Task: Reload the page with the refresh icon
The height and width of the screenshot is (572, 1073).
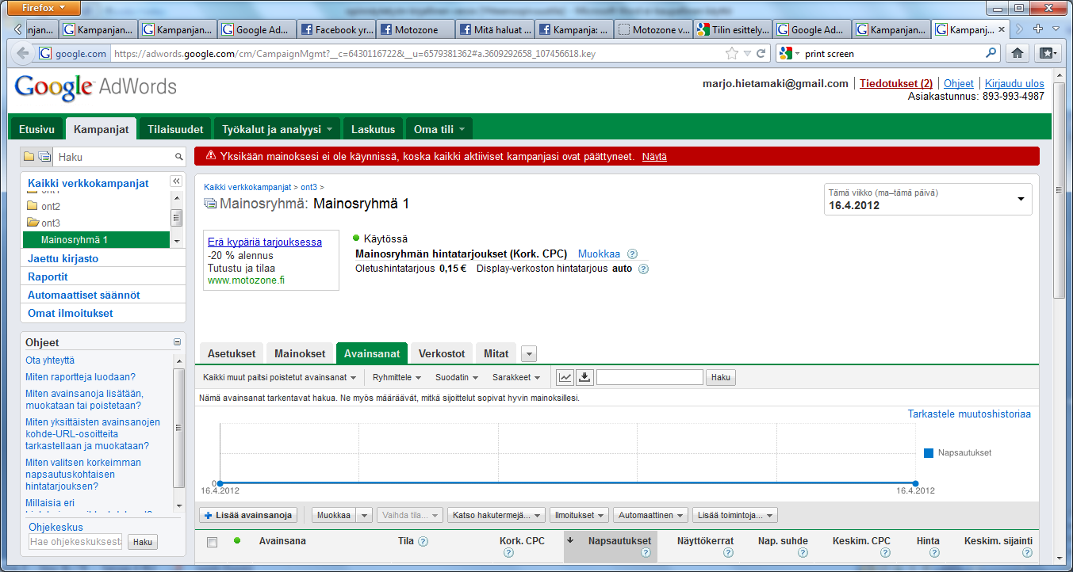Action: (761, 54)
